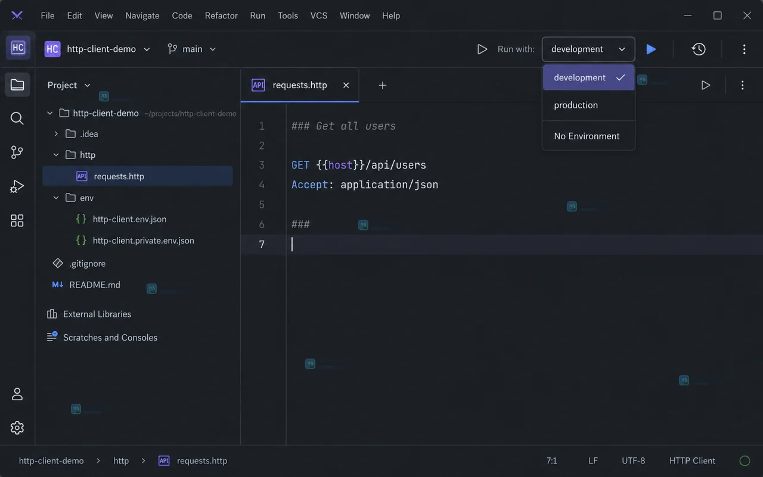Collapse the environment combo box
The width and height of the screenshot is (763, 477).
tap(588, 49)
